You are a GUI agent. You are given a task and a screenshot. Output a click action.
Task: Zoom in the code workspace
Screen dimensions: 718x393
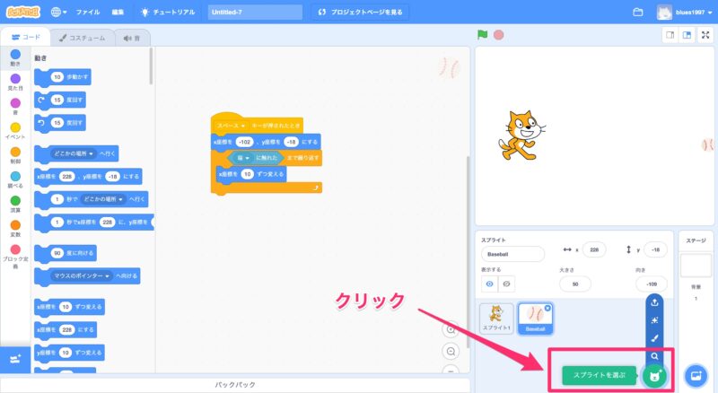click(451, 329)
